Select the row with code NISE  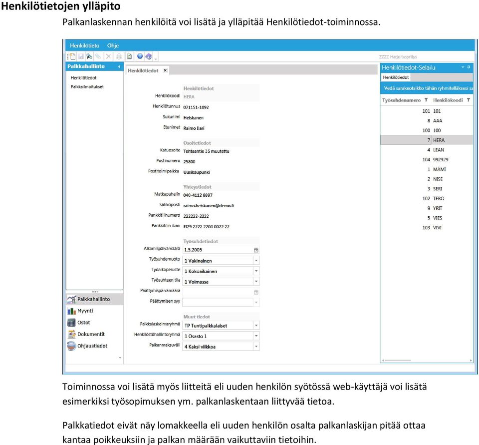427,179
